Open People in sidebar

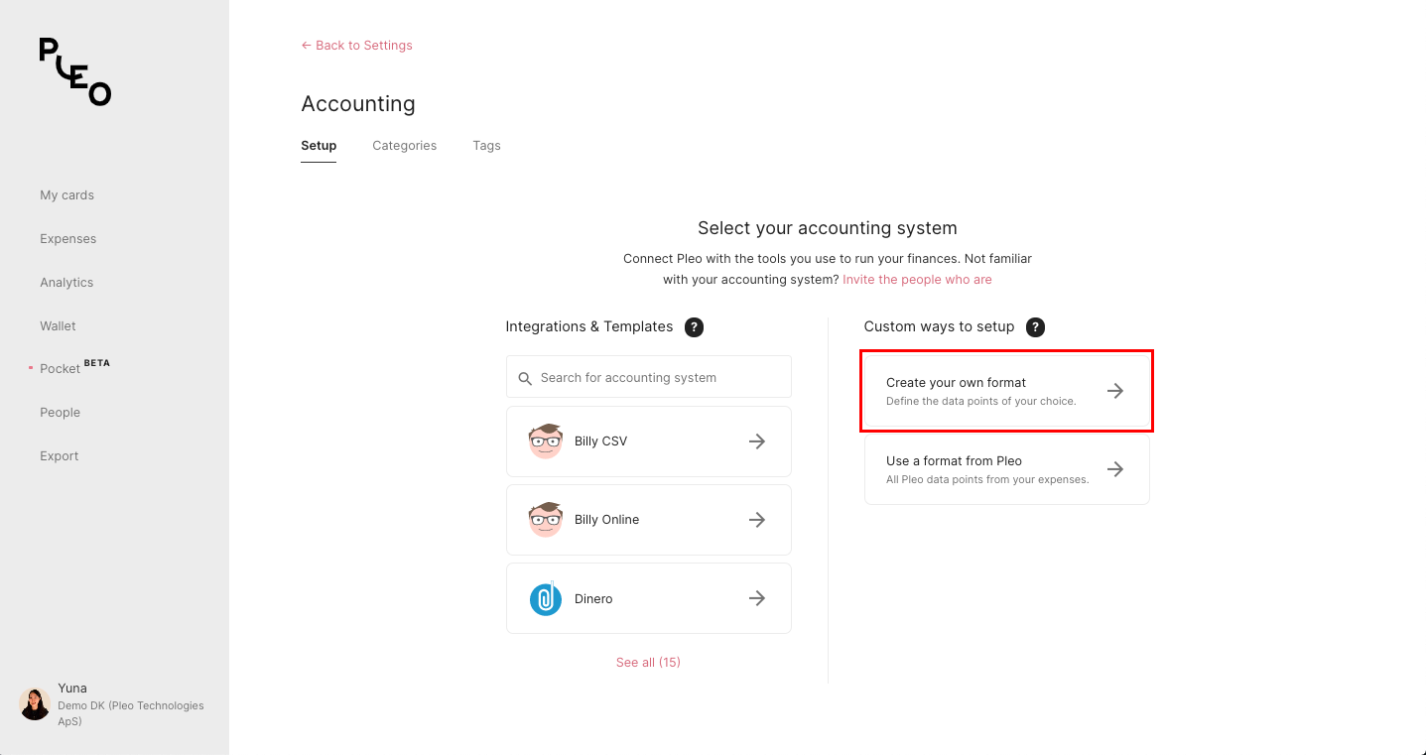click(x=60, y=413)
